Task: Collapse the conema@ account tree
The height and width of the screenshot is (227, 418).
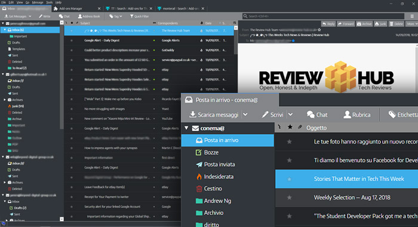Action: [x=186, y=128]
